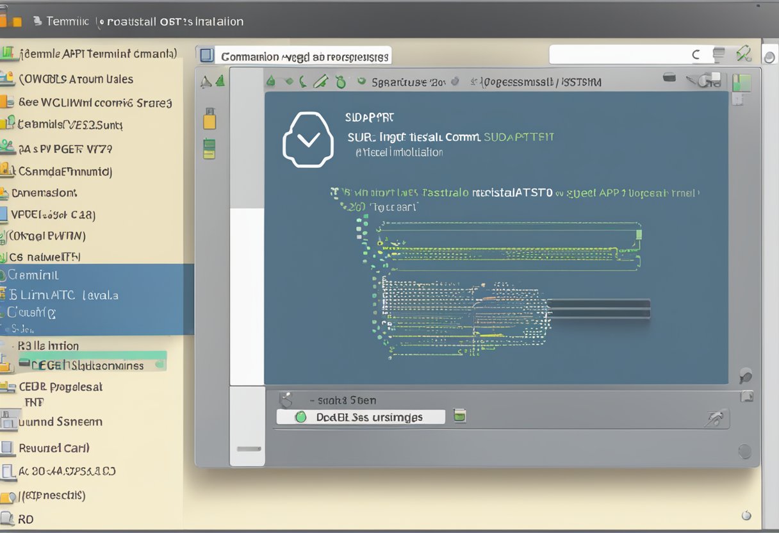Screen dimensions: 779x533
Task: Open the pencil edit tool in the toolbar
Action: click(x=318, y=81)
